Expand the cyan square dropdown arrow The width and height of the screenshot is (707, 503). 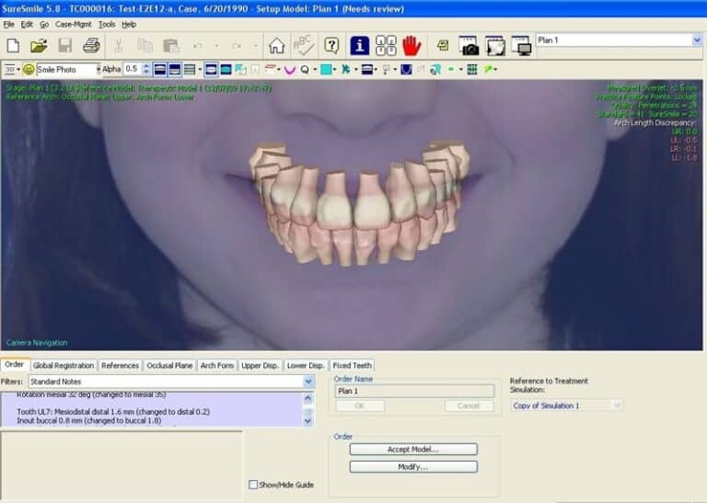click(335, 69)
